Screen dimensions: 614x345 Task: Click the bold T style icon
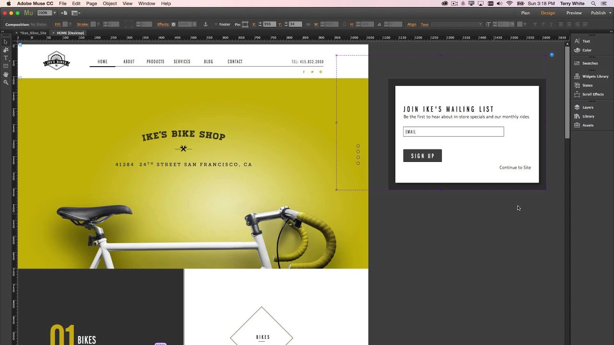(x=535, y=24)
